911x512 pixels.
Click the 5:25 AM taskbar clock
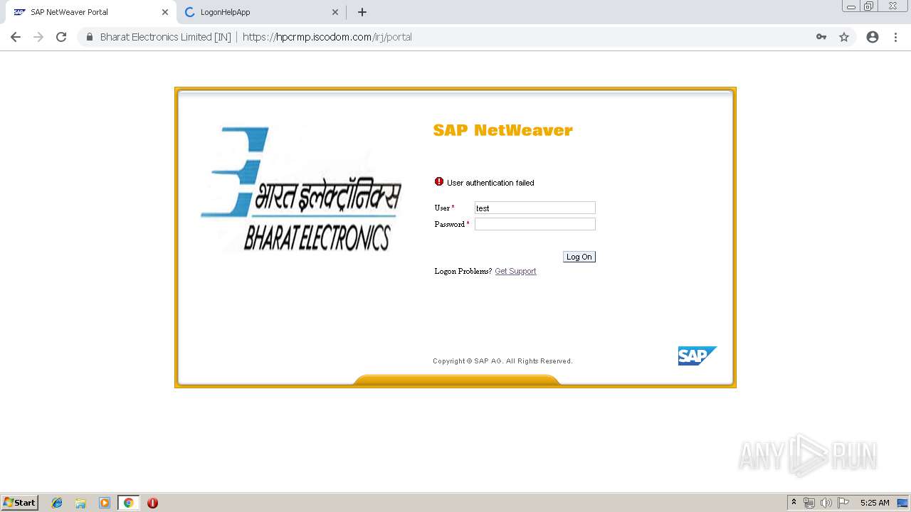click(875, 503)
